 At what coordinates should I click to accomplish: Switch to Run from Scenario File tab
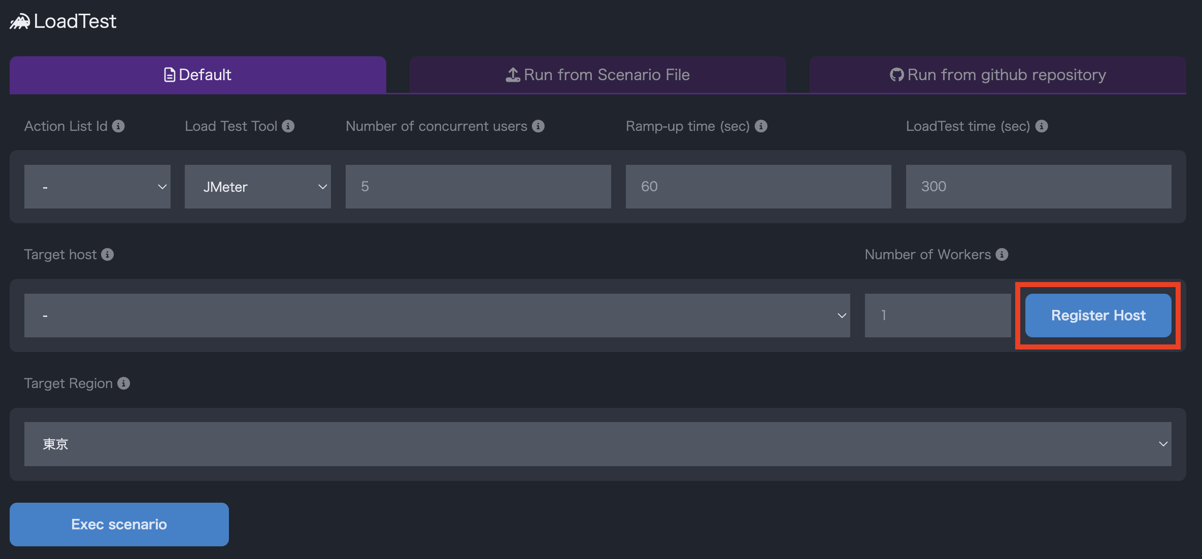tap(597, 75)
